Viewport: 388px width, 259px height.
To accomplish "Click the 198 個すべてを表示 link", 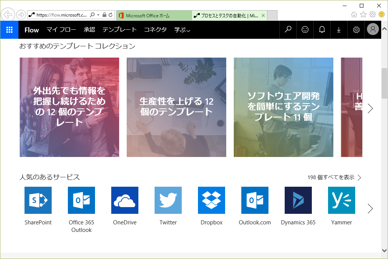I will click(x=334, y=177).
